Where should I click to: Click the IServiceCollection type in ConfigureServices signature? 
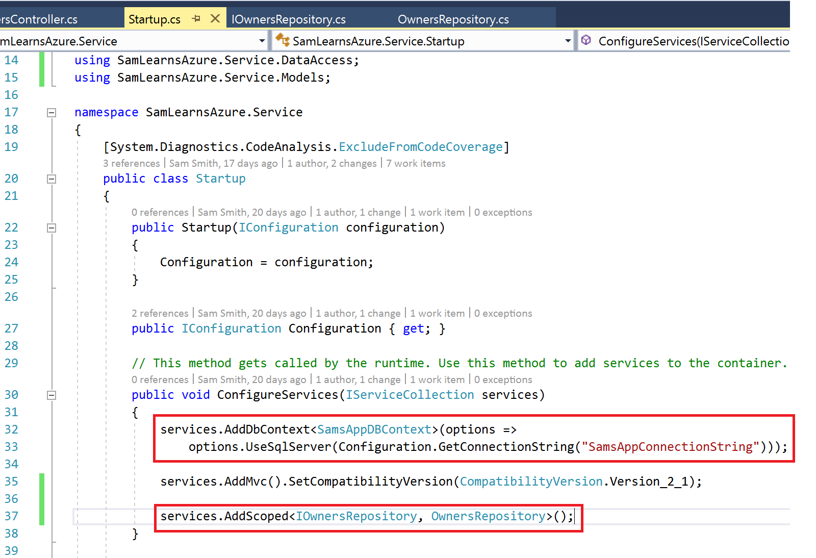point(410,395)
